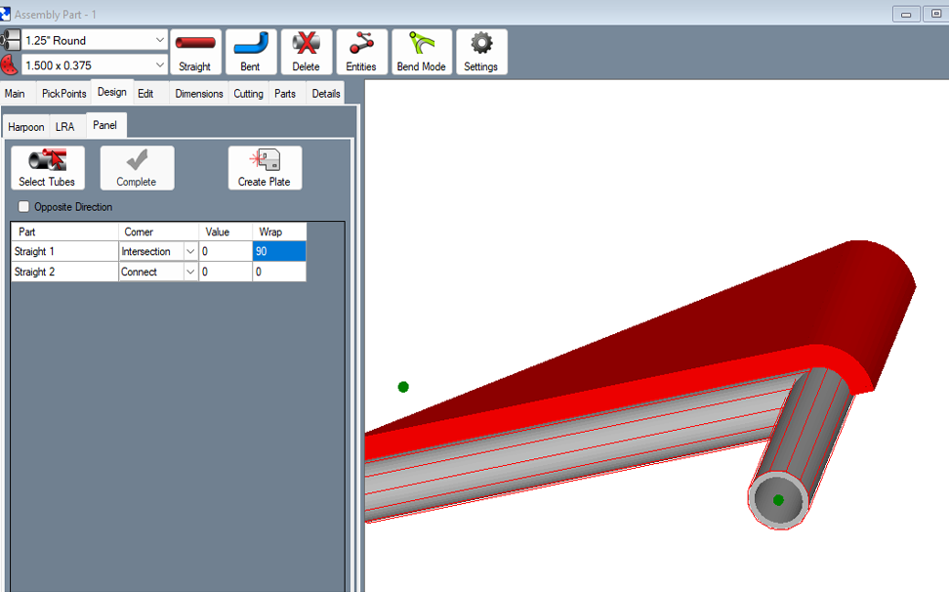Click the Part column header
The image size is (949, 592).
pyautogui.click(x=64, y=232)
